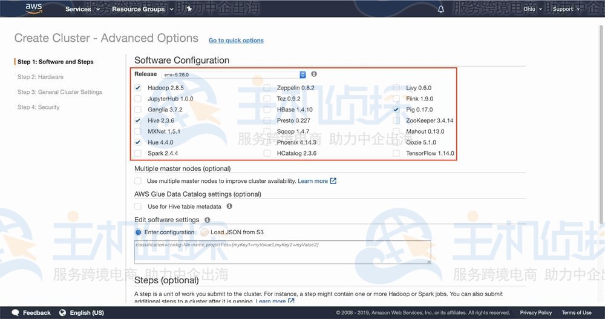Click Go to quick options link

[x=236, y=40]
